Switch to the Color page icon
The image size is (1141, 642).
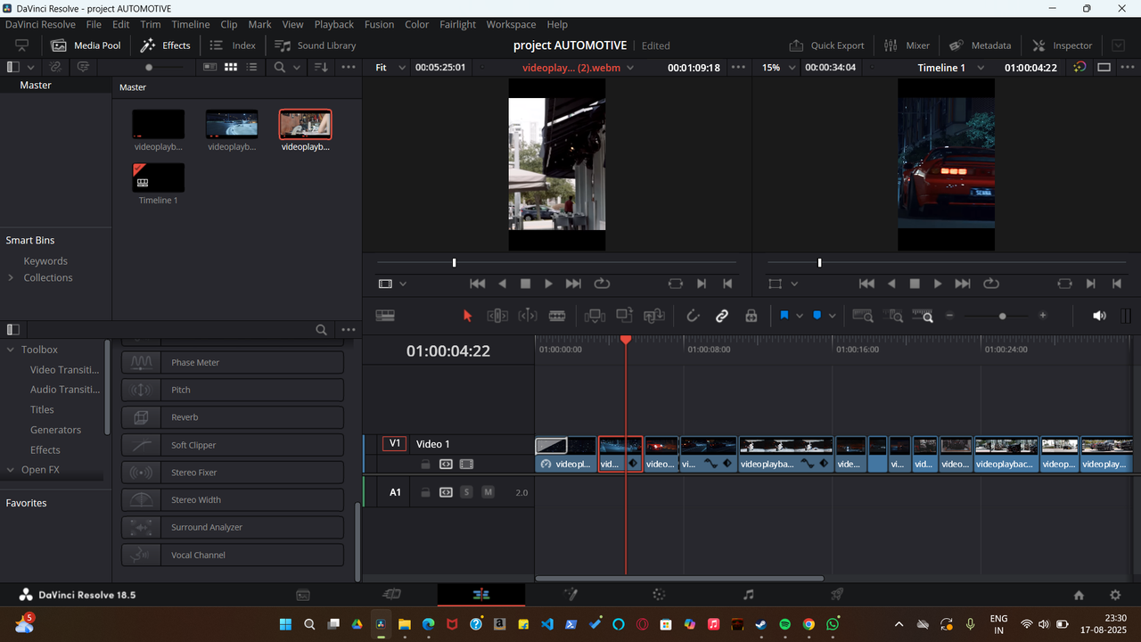point(658,594)
